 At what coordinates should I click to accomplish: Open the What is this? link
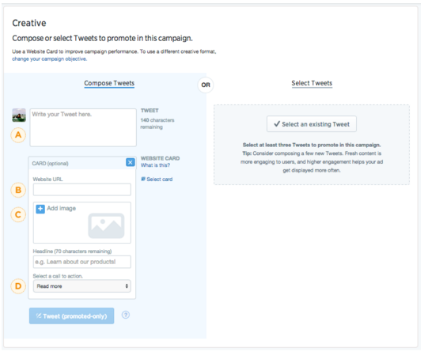point(155,165)
